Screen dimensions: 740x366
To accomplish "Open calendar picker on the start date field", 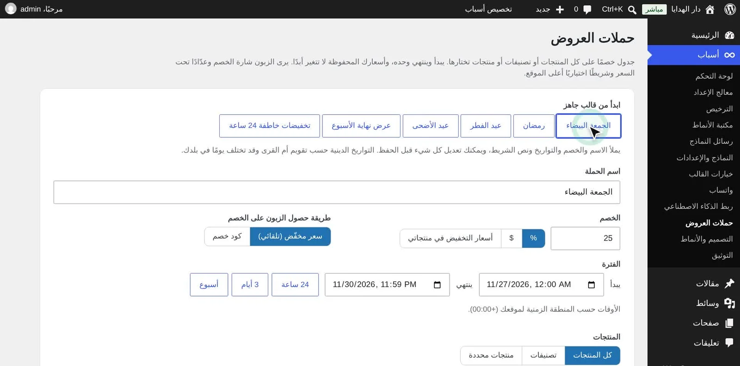I will [591, 285].
